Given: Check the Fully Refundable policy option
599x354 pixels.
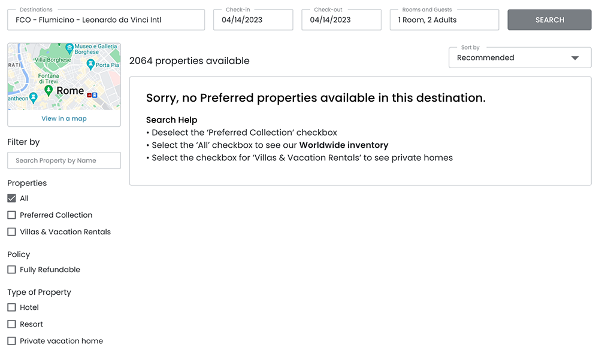Looking at the screenshot, I should pos(11,270).
